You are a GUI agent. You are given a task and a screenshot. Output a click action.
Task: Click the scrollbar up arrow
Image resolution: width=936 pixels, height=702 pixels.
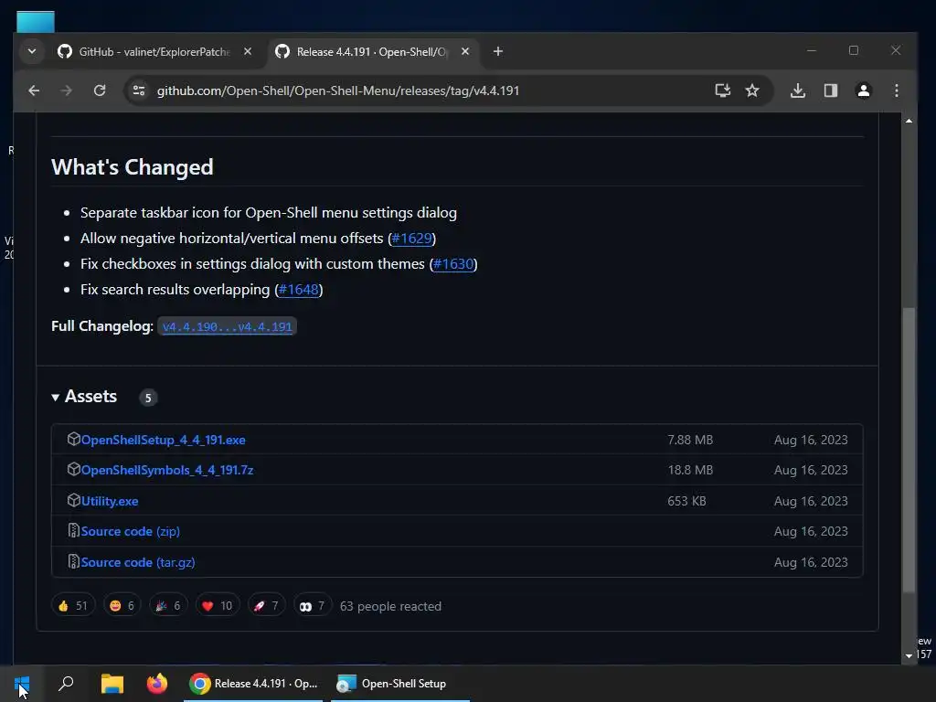(909, 122)
